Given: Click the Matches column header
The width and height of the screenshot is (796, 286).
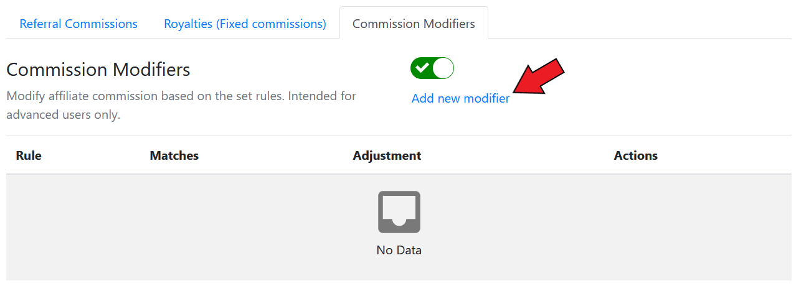Looking at the screenshot, I should click(174, 155).
